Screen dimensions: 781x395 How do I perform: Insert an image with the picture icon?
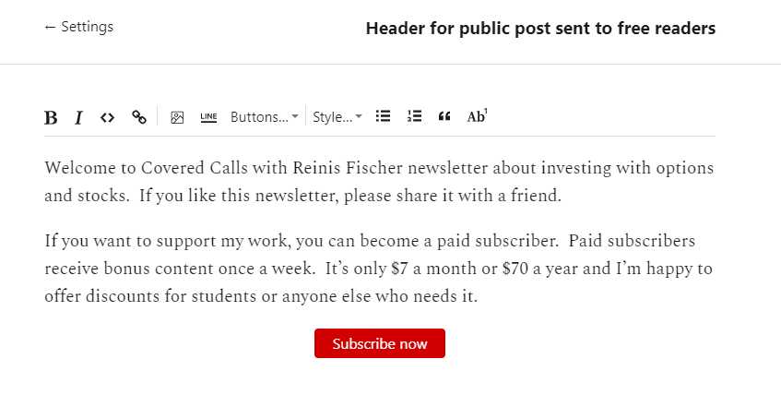click(x=177, y=118)
